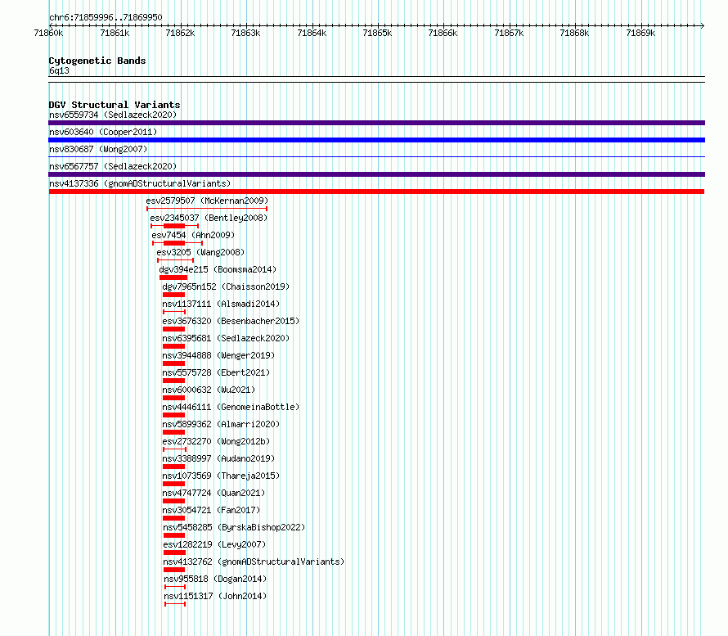Click the thin red interval under esv3205
This screenshot has height=636, width=728.
click(175, 260)
